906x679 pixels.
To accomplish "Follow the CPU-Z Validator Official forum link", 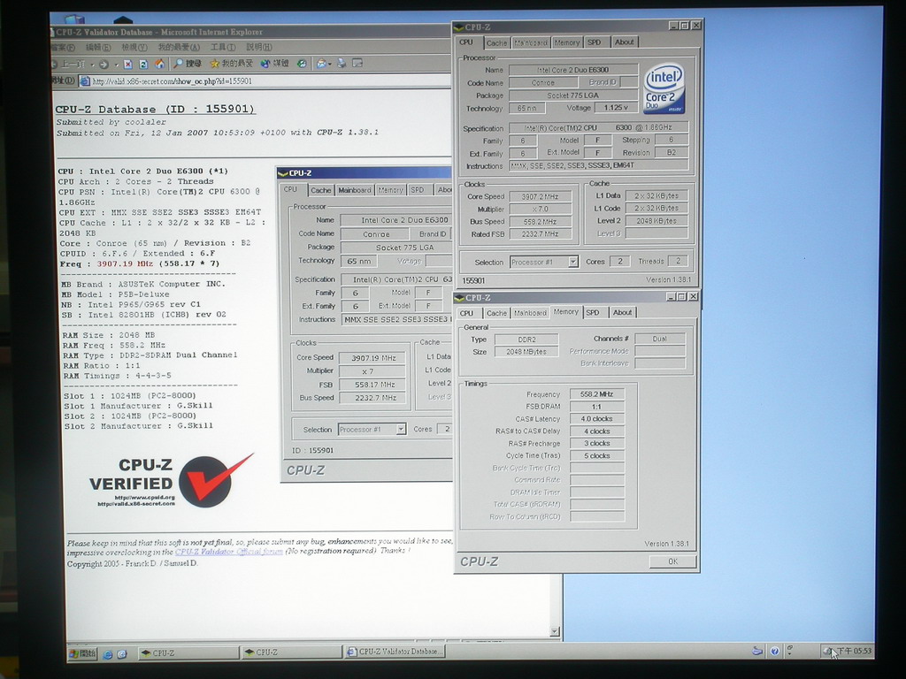I will coord(229,552).
